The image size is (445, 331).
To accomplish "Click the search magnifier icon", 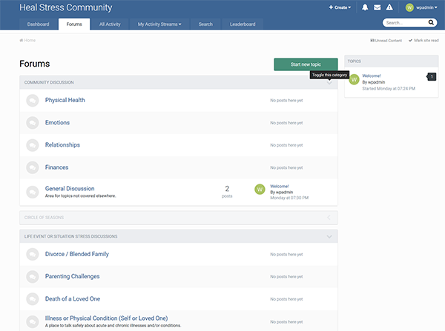I will (431, 24).
